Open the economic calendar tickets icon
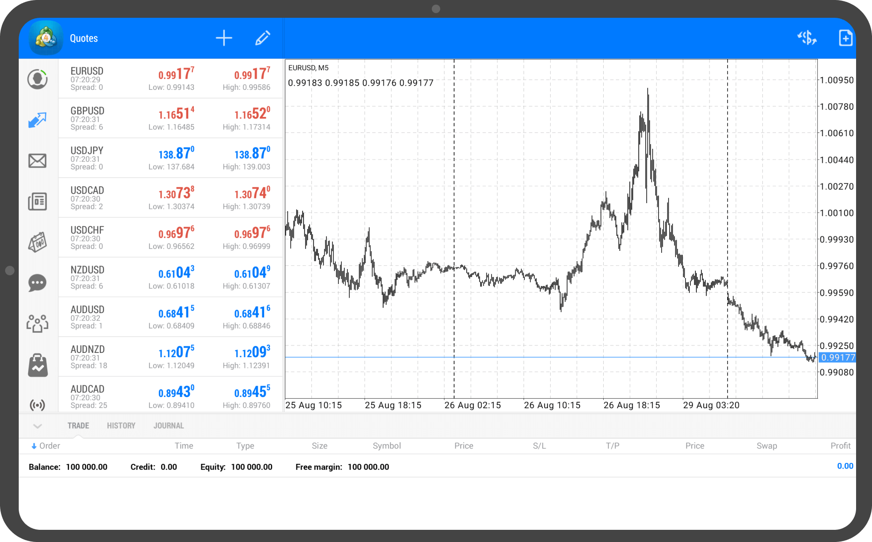 37,242
